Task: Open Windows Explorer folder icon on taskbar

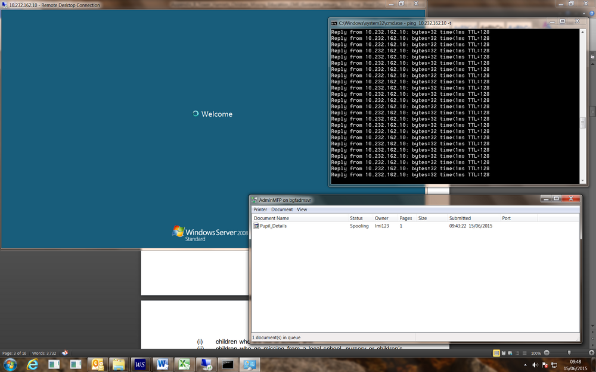Action: pos(119,365)
